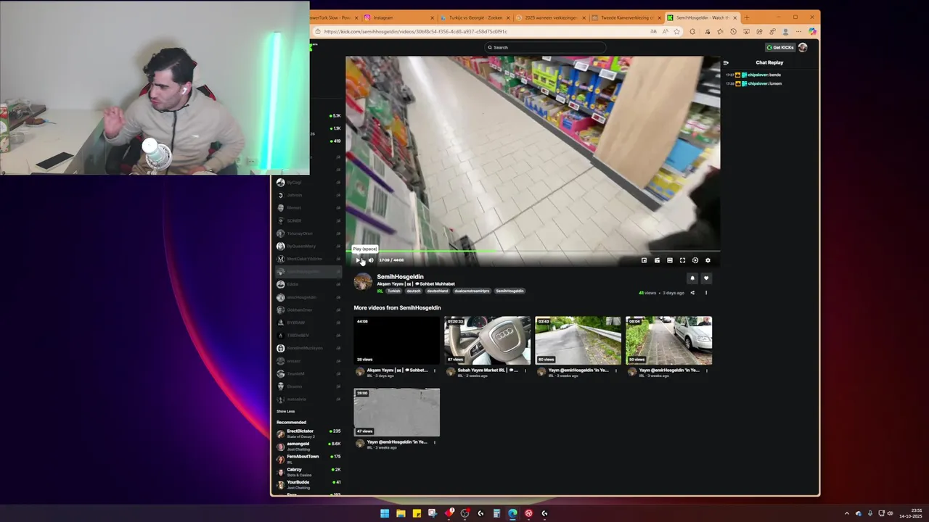The image size is (929, 522).
Task: Open SemihHosgeldin channel name link
Action: point(400,276)
